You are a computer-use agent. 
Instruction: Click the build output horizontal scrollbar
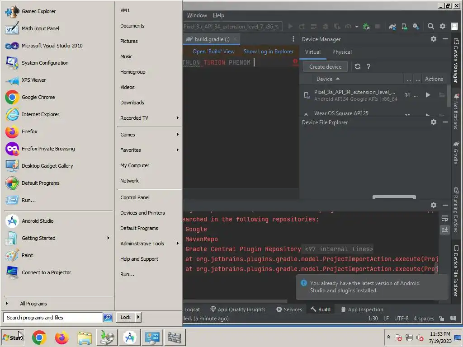coord(235,301)
